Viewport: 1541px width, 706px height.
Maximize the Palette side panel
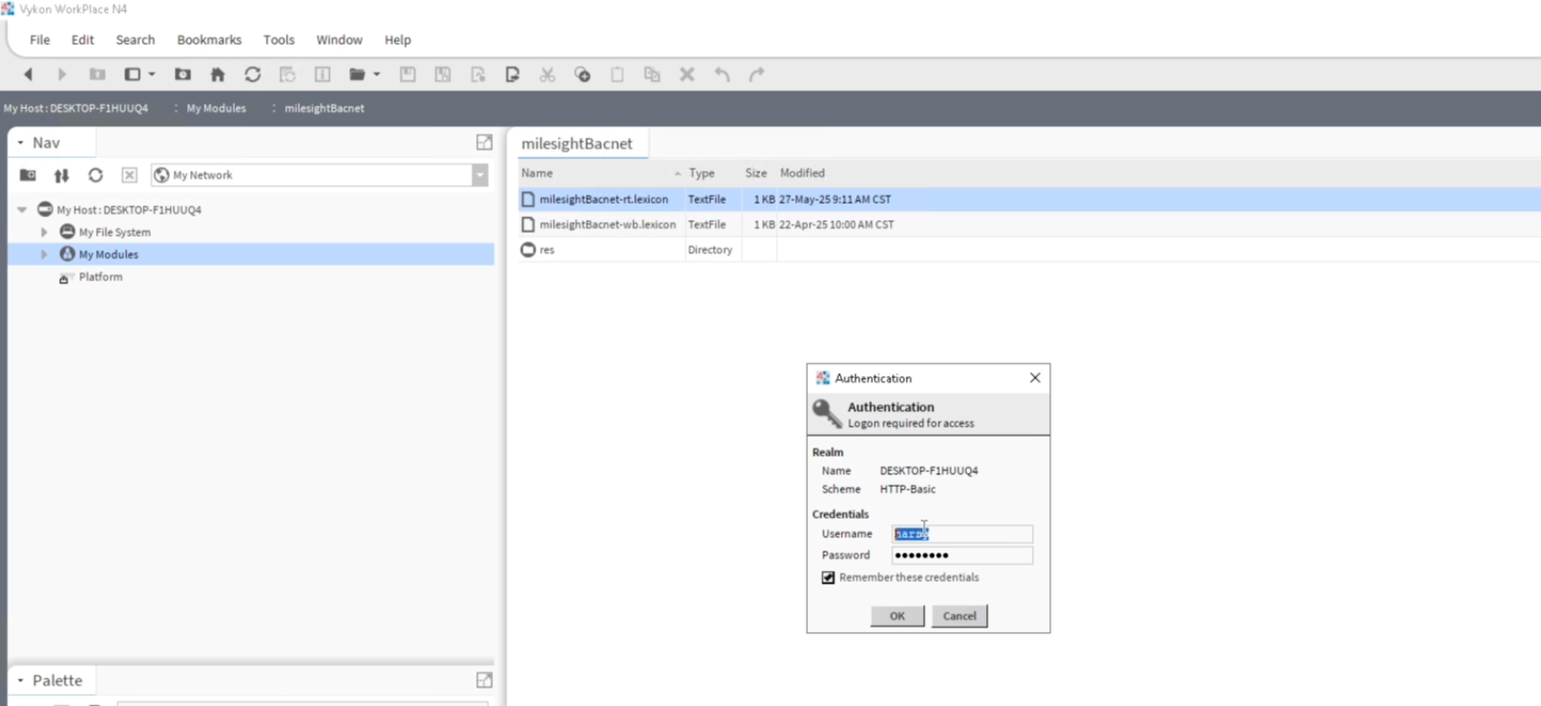[484, 680]
